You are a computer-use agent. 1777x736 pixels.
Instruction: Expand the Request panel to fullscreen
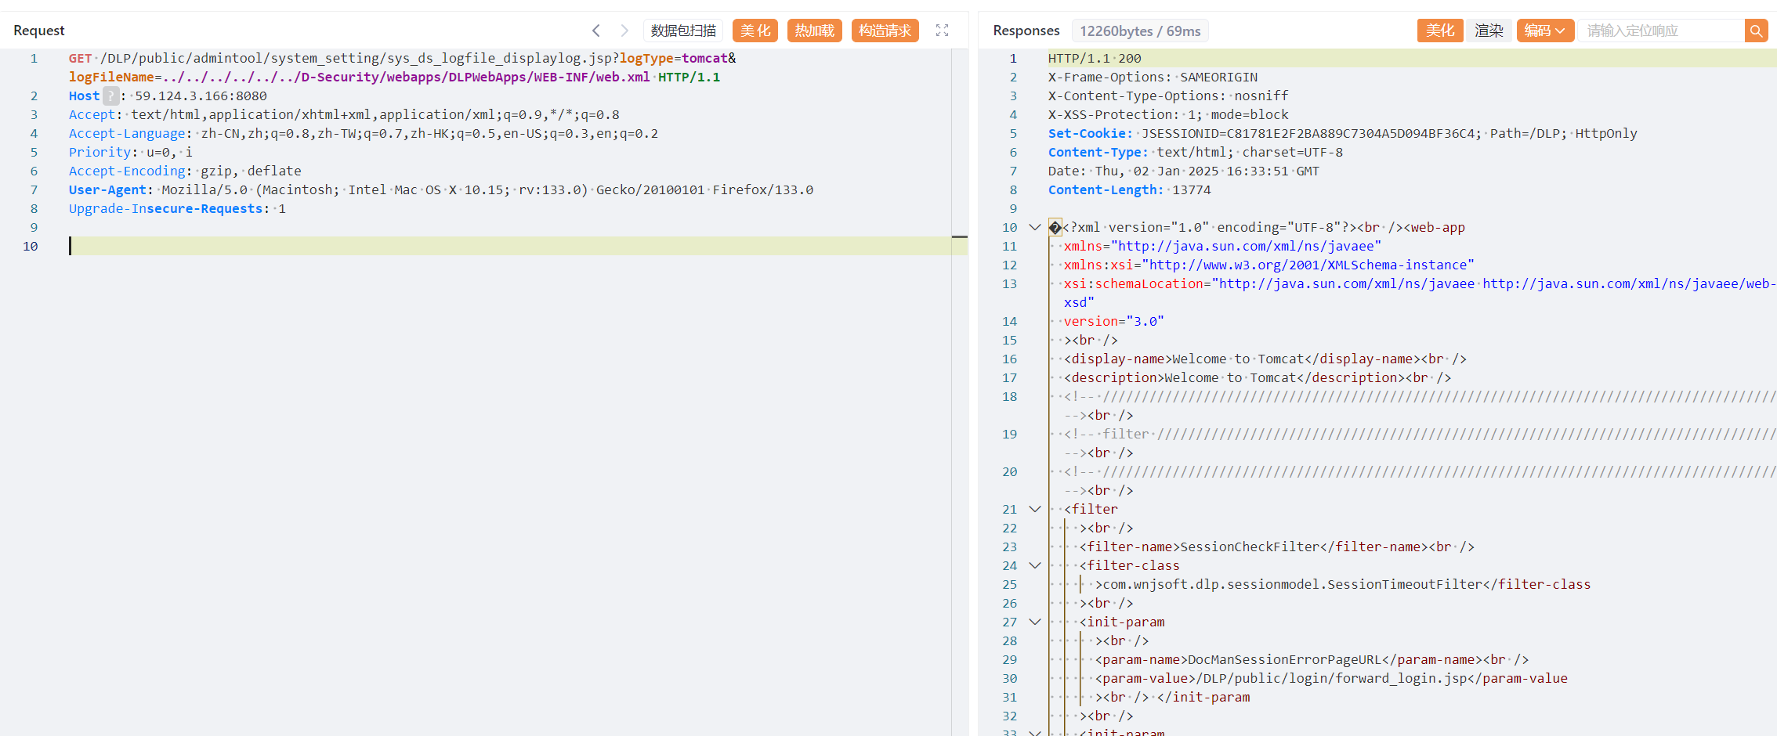click(942, 31)
